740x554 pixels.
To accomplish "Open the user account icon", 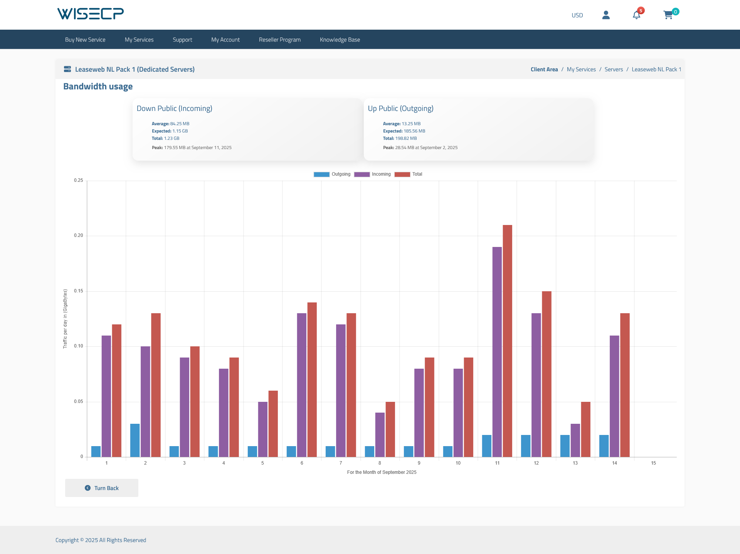I will click(606, 15).
